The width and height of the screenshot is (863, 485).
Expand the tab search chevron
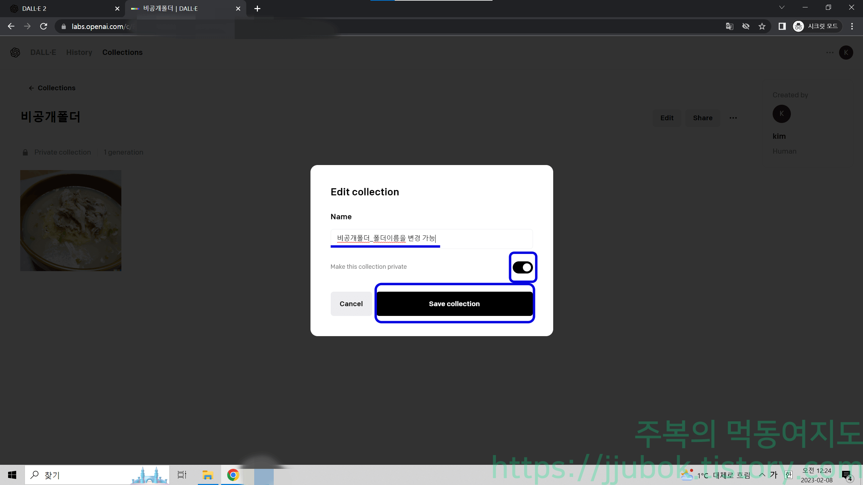[x=782, y=7]
